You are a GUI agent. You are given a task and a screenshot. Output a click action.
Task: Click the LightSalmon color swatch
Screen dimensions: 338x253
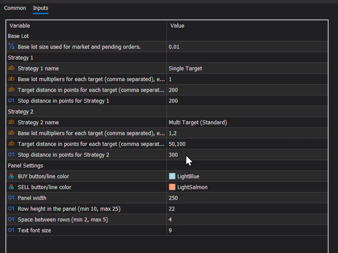(x=172, y=187)
